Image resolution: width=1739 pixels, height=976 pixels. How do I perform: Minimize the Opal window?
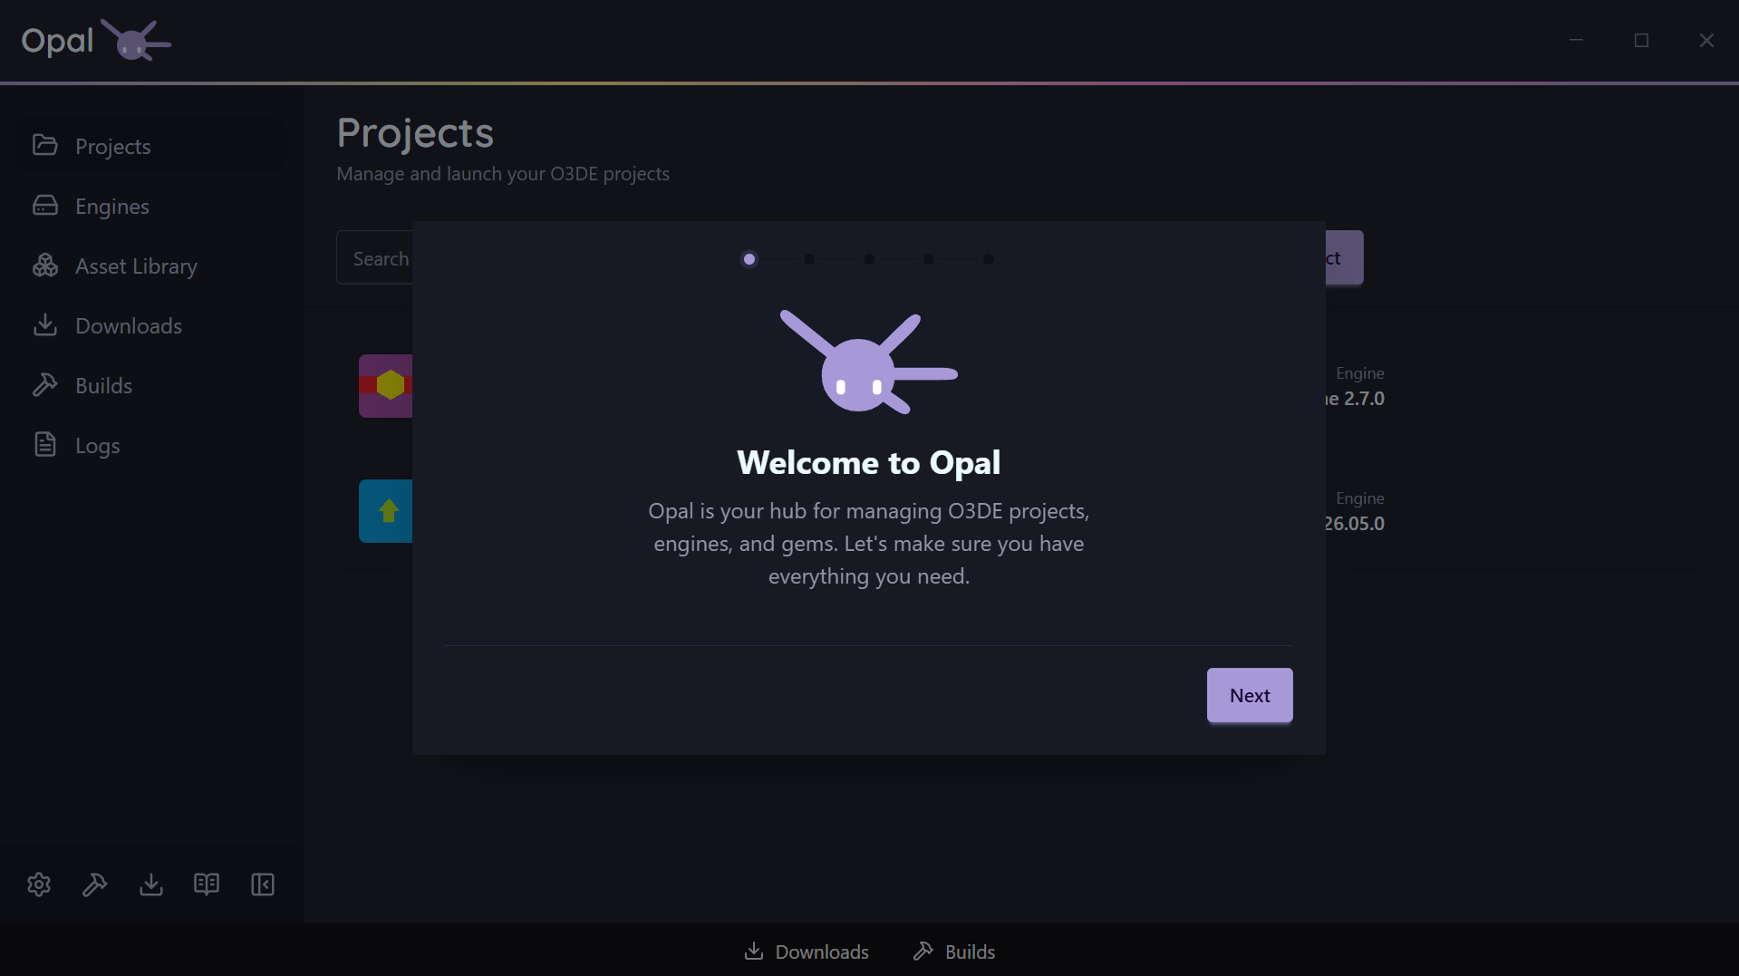pos(1577,40)
